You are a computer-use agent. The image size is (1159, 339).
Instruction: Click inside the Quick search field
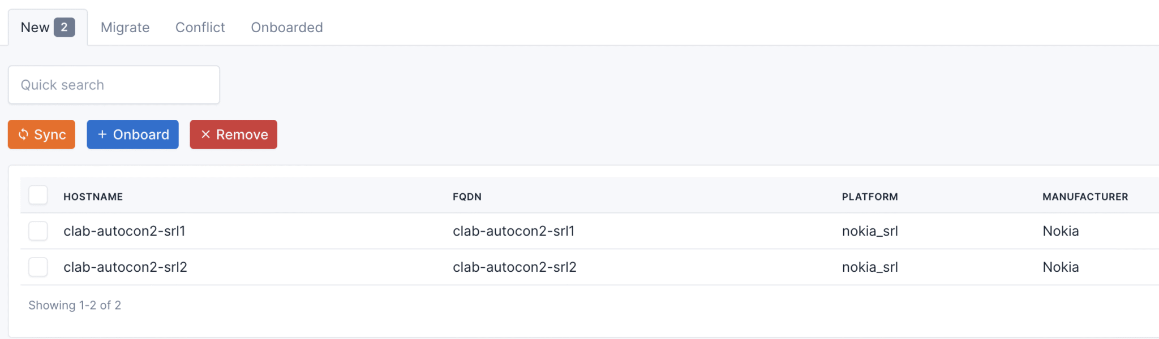point(113,84)
